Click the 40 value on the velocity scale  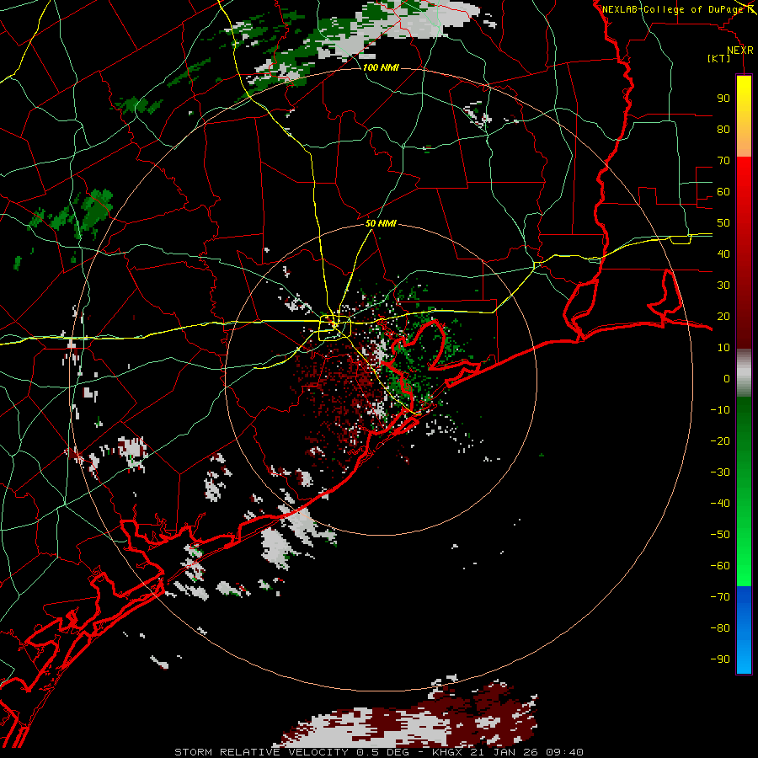point(723,254)
